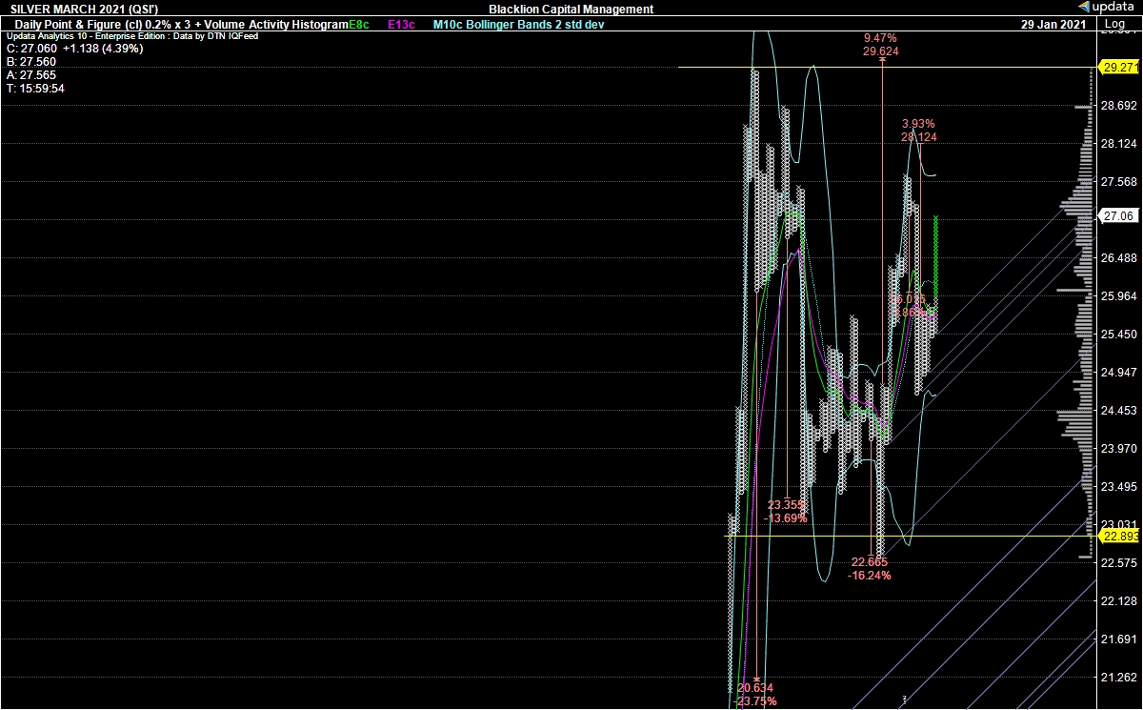Click the SILVER MARCH 2021 (QSI') title
1143x710 pixels.
coord(84,9)
